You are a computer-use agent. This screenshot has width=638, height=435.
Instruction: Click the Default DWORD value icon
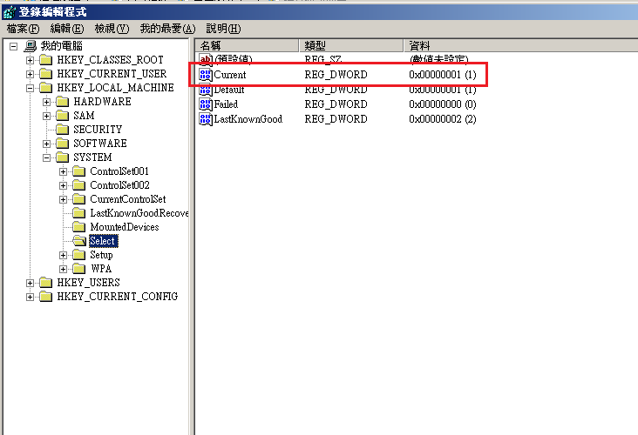tap(206, 90)
